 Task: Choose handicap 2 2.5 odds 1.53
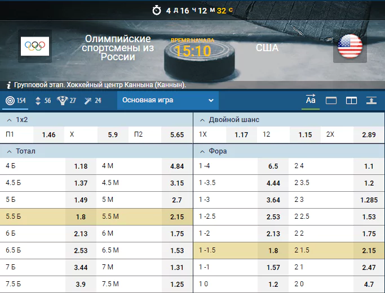[x=369, y=217]
